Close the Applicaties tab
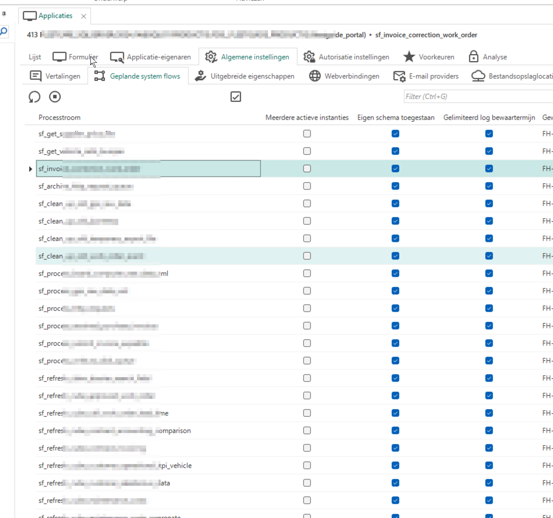The image size is (553, 518). coord(83,16)
